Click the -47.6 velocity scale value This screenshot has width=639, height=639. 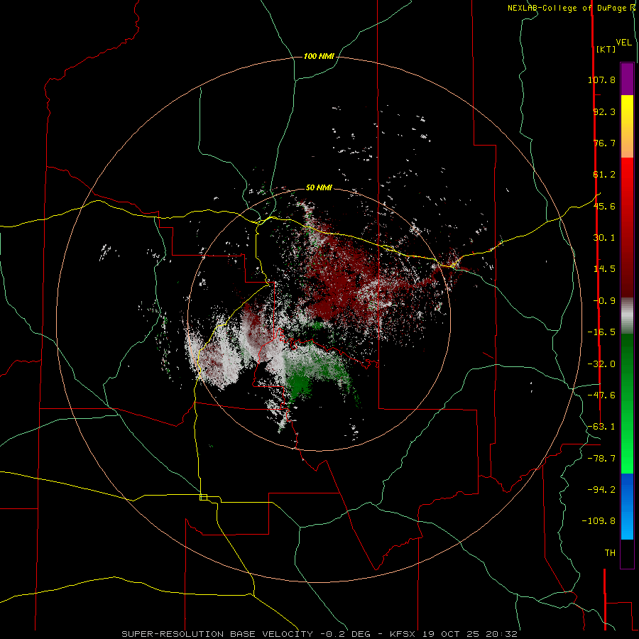(601, 395)
